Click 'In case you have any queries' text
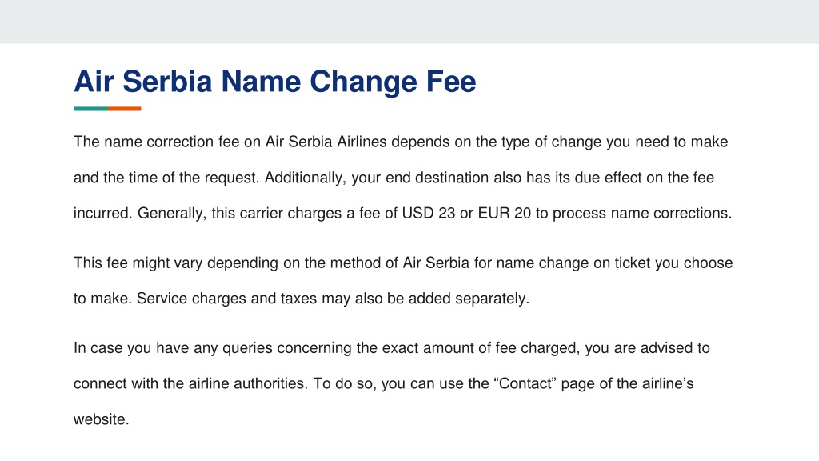 click(173, 348)
